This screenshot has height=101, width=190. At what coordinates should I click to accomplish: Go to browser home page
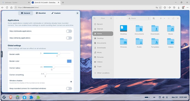(11, 7)
